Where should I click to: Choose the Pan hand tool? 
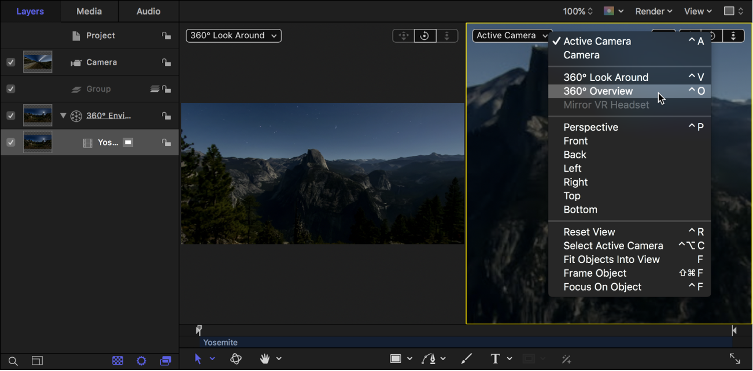coord(263,359)
